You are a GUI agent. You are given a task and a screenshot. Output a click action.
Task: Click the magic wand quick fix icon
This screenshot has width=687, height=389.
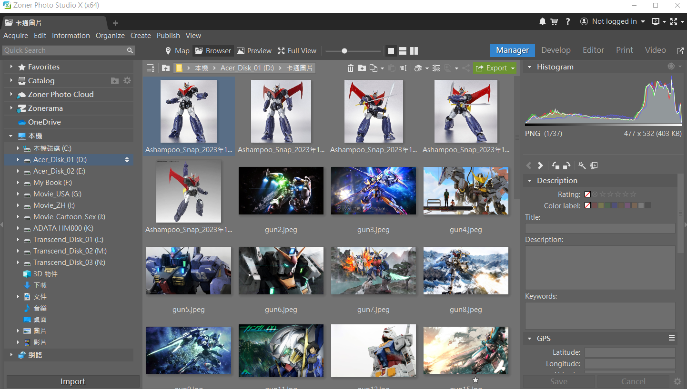582,165
